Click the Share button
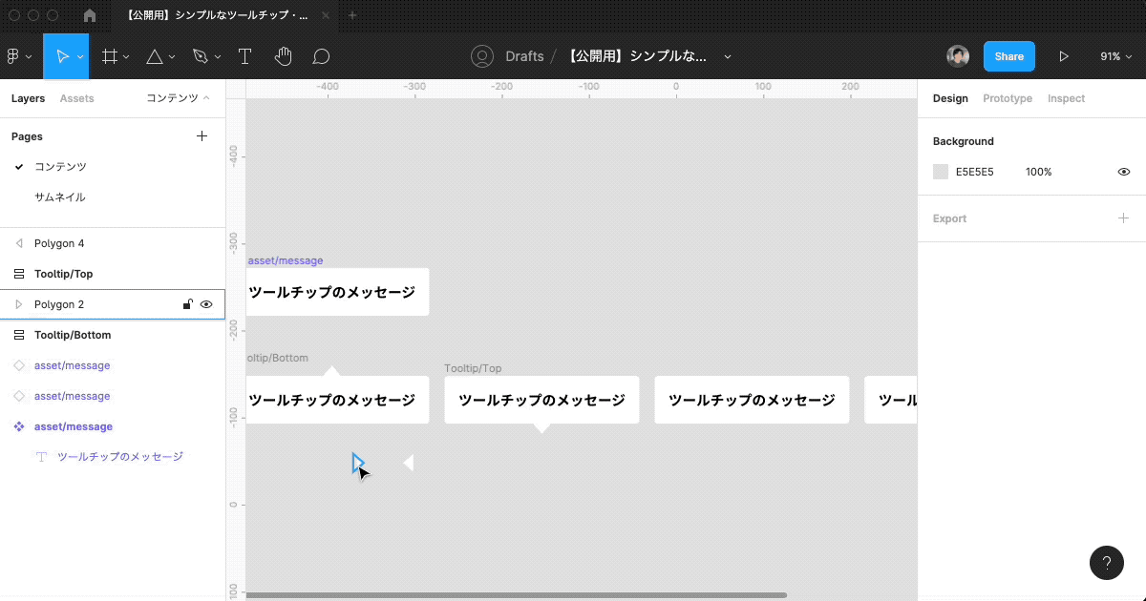This screenshot has height=601, width=1146. pos(1008,56)
